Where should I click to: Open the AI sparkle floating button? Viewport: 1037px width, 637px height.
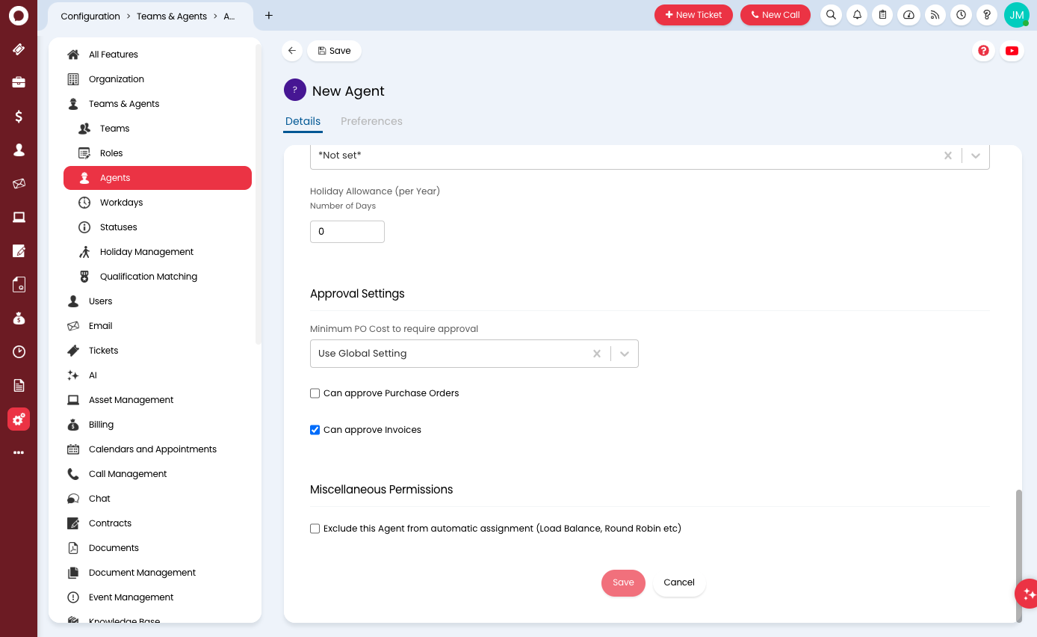pyautogui.click(x=1029, y=594)
